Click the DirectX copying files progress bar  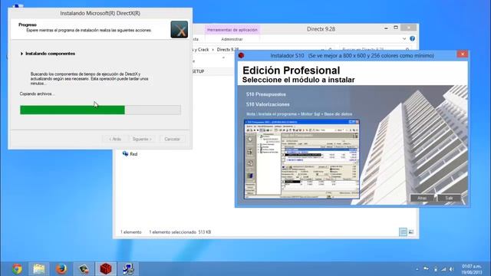click(x=101, y=110)
